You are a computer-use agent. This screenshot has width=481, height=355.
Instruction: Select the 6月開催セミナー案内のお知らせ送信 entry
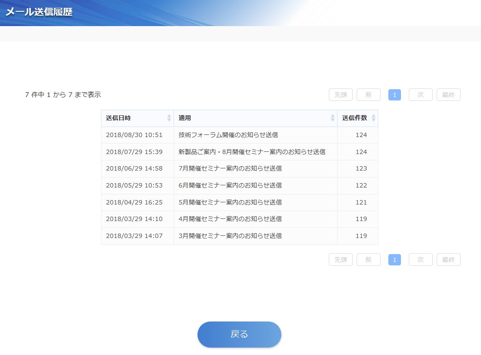tap(230, 185)
